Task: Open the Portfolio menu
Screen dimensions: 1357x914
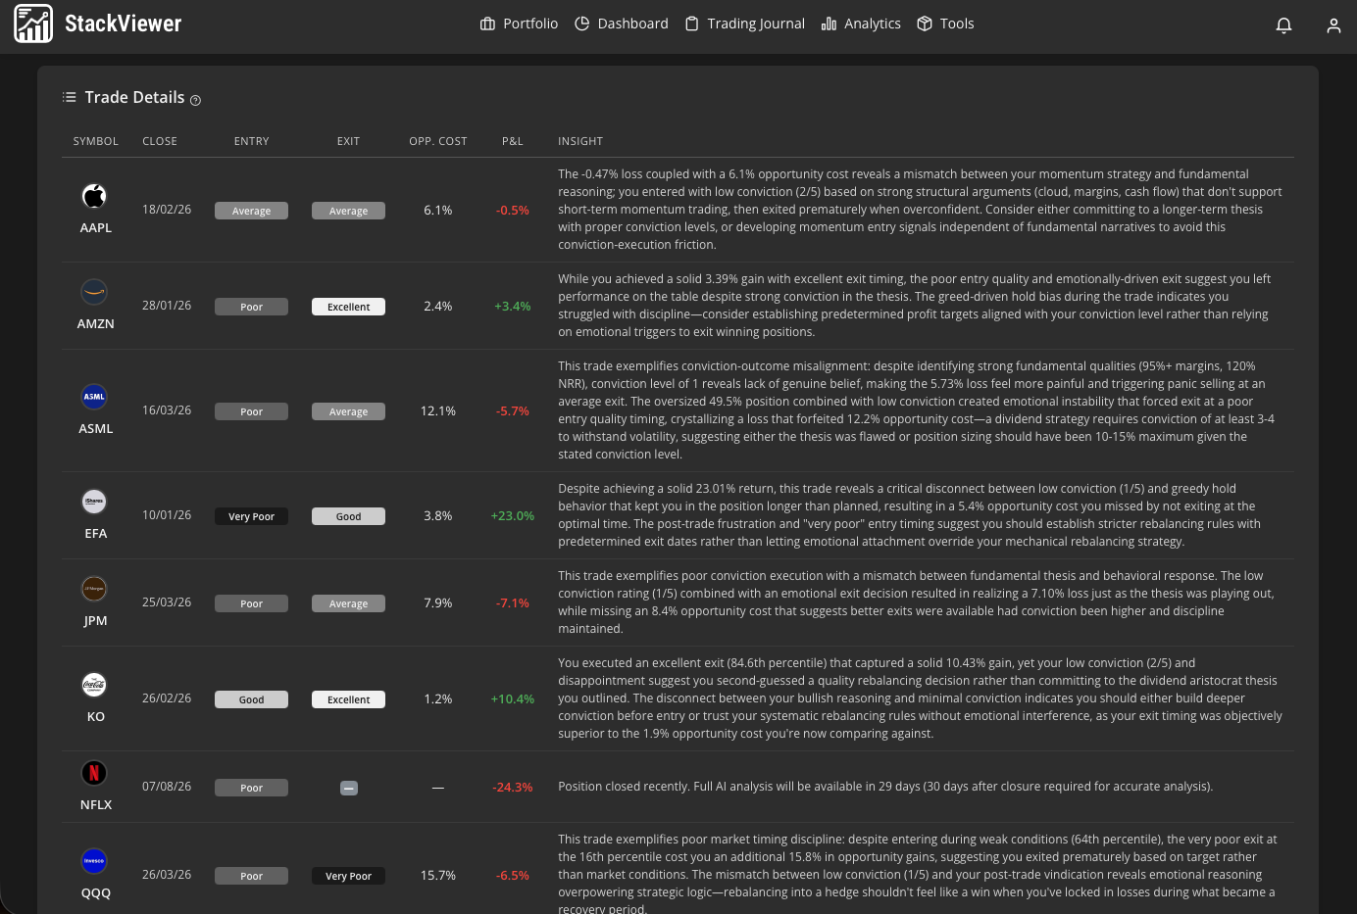Action: pyautogui.click(x=519, y=24)
